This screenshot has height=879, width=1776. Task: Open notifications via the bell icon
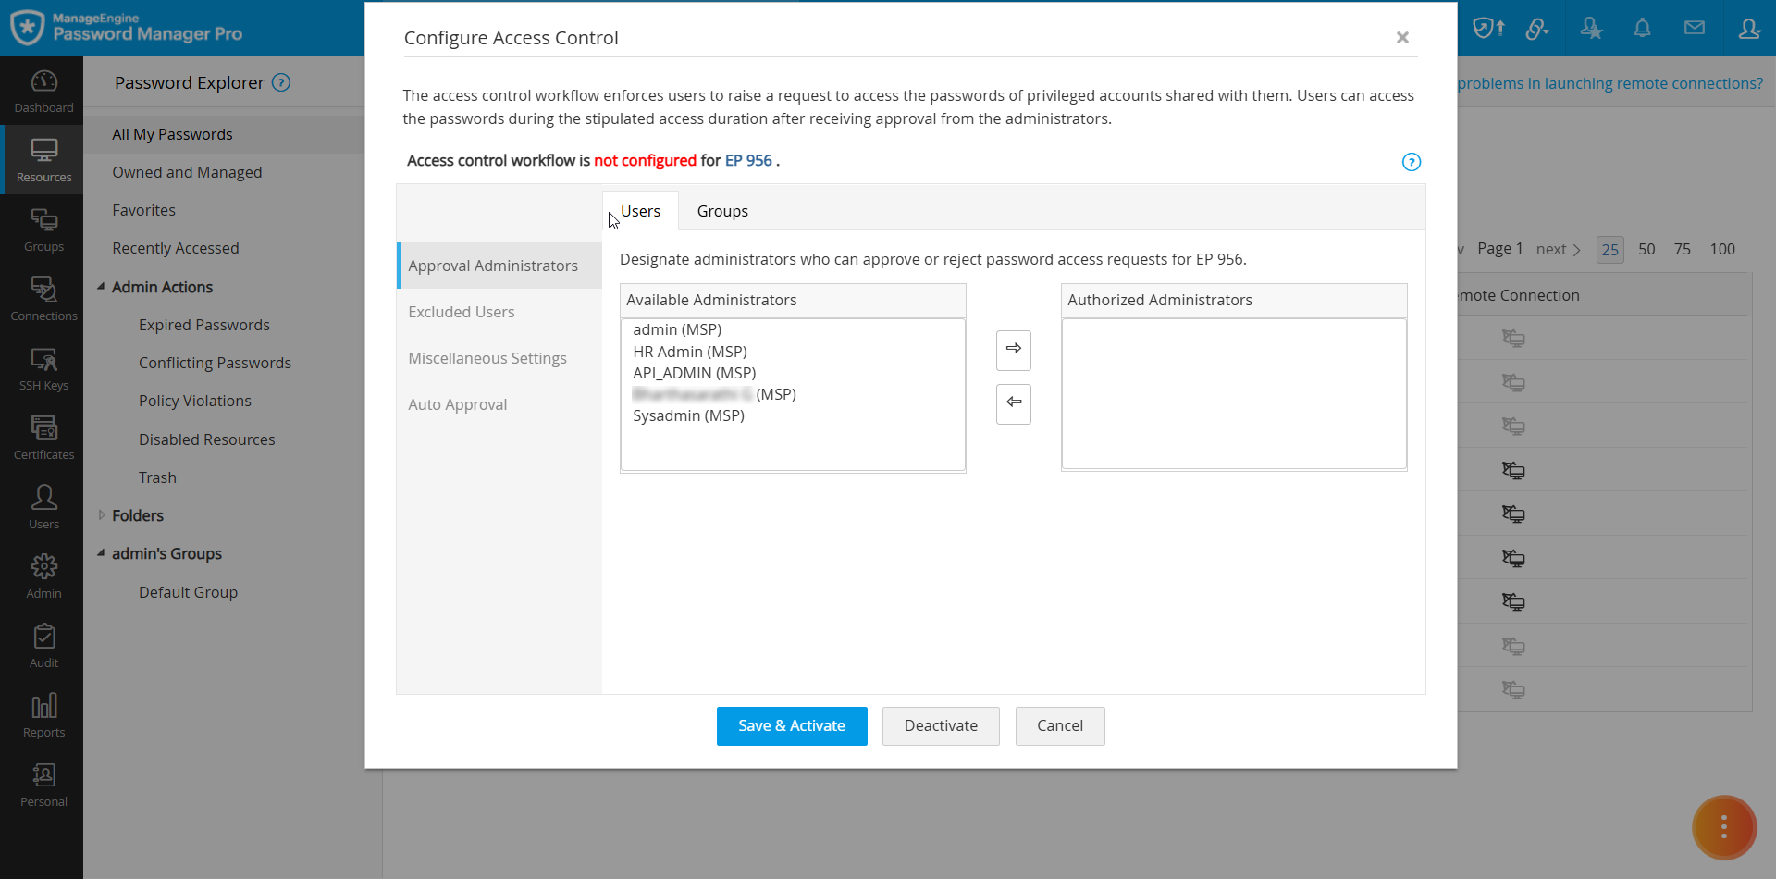pyautogui.click(x=1642, y=28)
